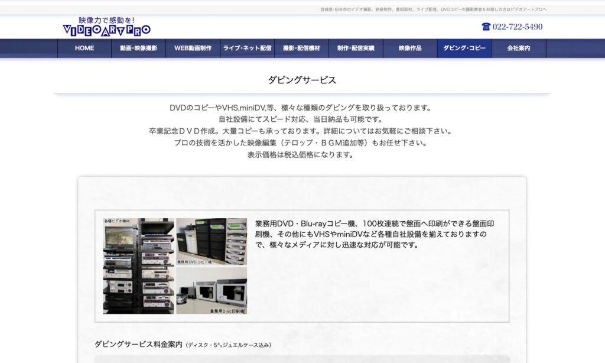Go to the HOME menu item
Viewport: 605px width, 363px height.
[84, 48]
